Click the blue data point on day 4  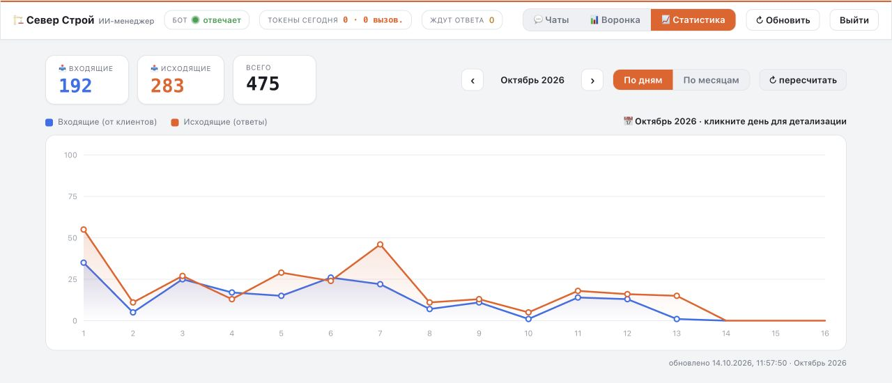(x=232, y=292)
